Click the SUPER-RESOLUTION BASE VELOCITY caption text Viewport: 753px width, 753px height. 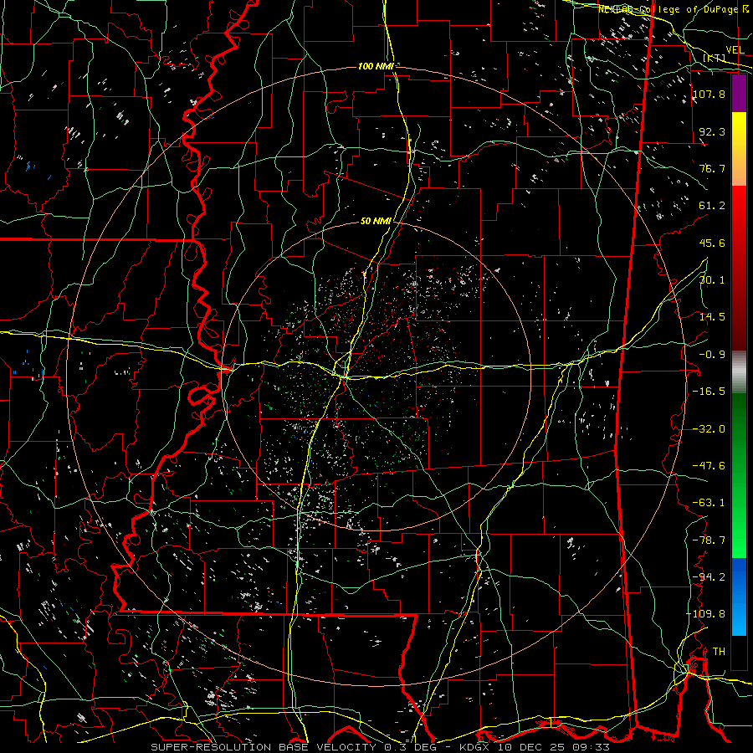pos(264,747)
